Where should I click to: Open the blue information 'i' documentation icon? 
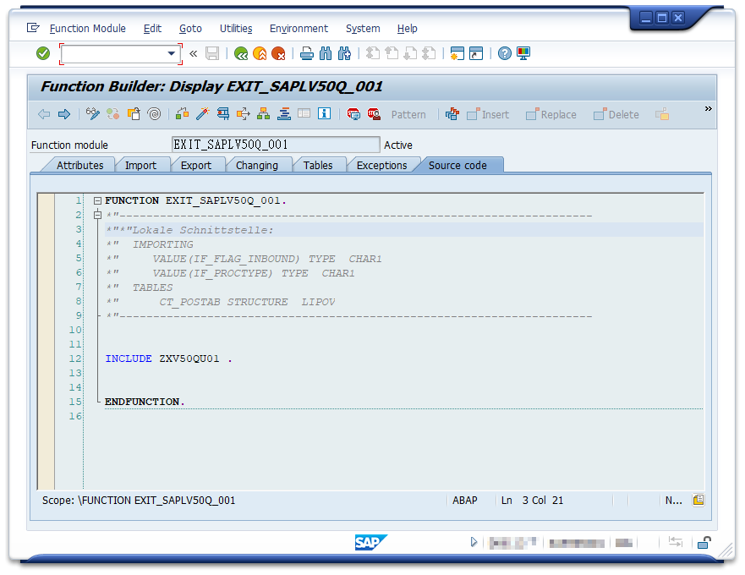tap(325, 114)
